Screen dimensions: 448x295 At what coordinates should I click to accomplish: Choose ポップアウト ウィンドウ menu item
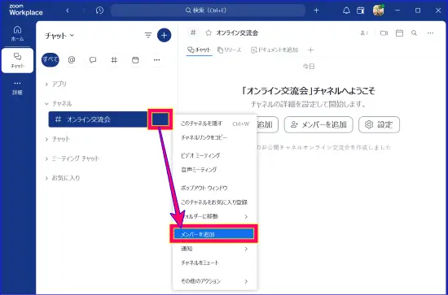[215, 188]
